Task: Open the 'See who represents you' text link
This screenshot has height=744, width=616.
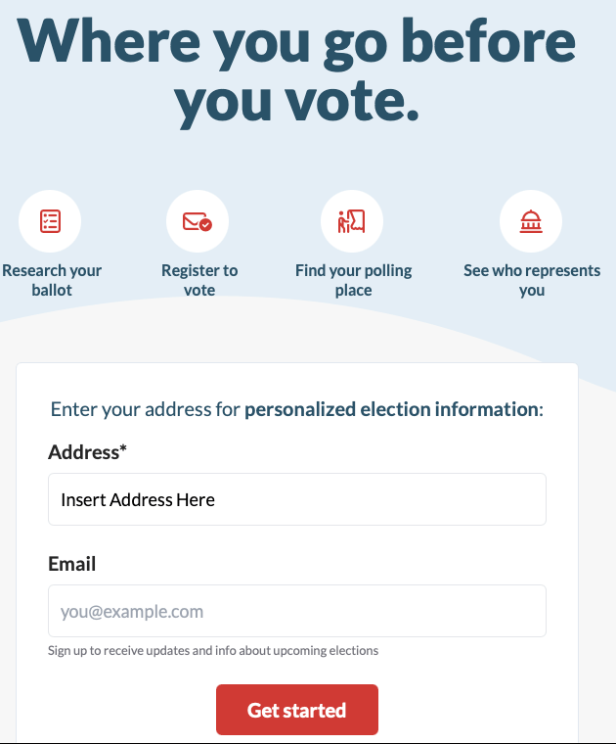Action: tap(532, 280)
